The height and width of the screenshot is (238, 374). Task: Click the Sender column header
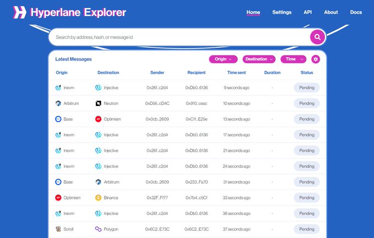[x=157, y=73]
